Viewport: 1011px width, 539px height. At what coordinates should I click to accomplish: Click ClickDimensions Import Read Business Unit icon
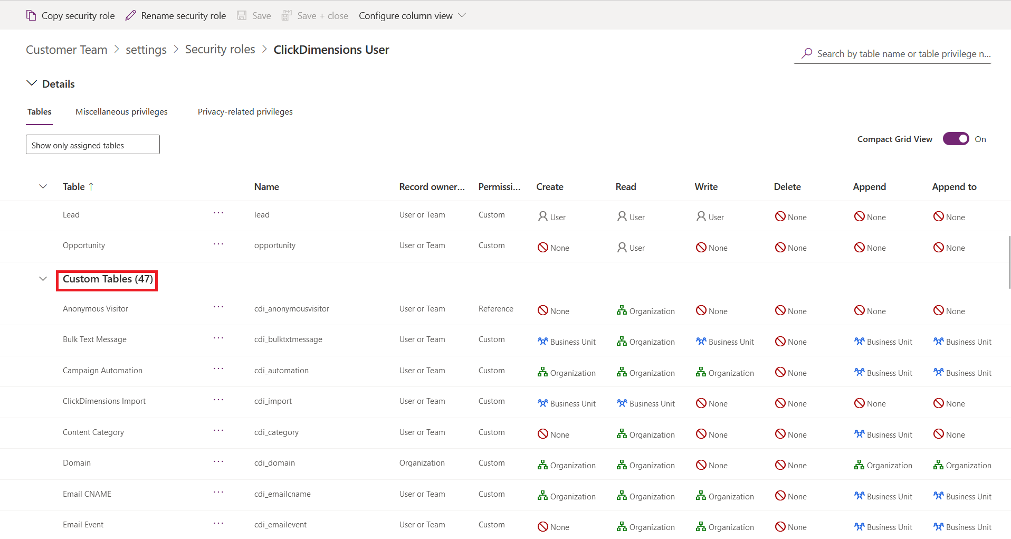pyautogui.click(x=622, y=403)
